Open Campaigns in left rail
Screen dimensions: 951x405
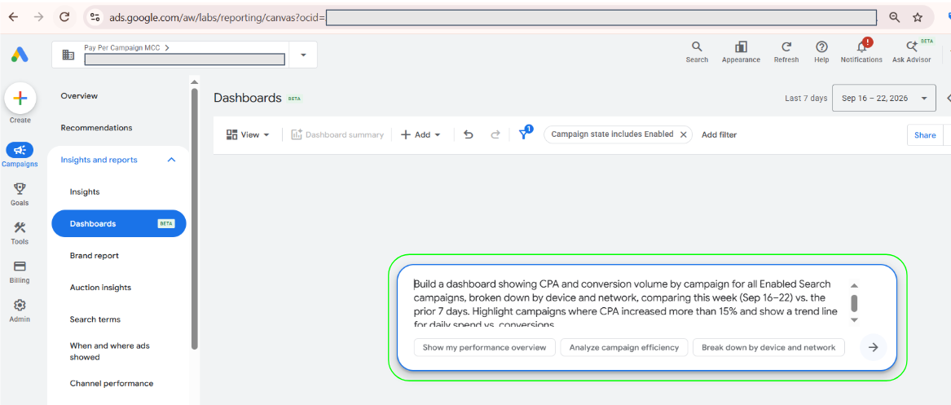pos(20,155)
